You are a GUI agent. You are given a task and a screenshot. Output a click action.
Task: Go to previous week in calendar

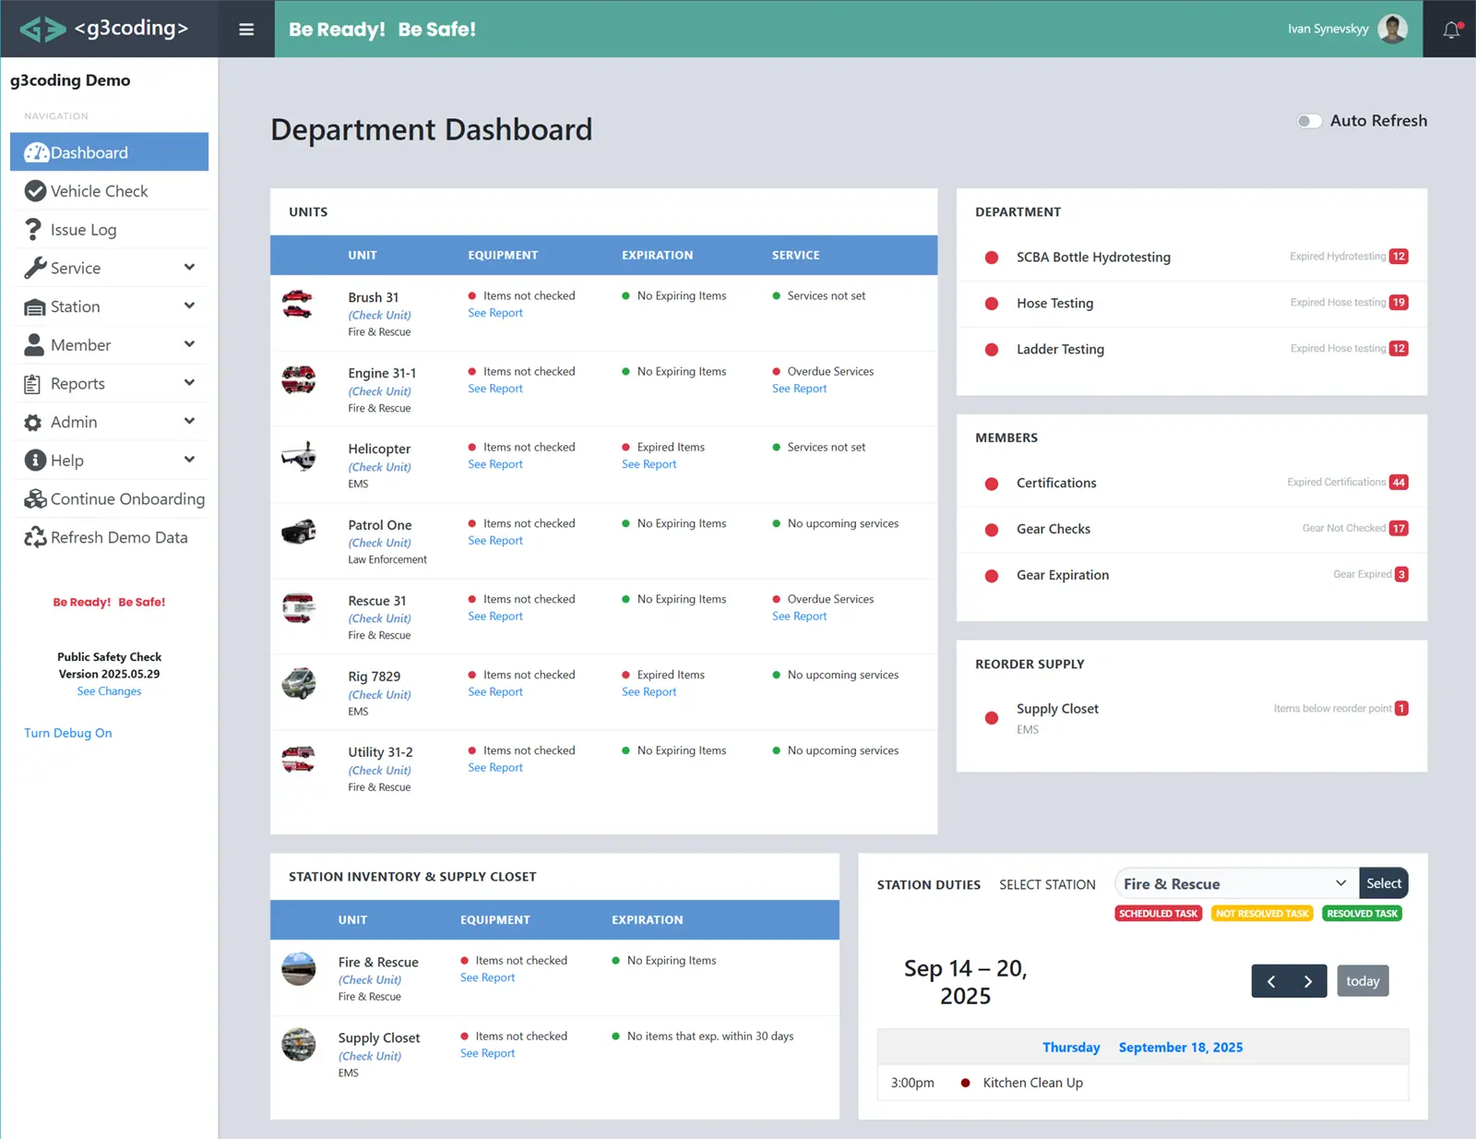click(x=1270, y=981)
